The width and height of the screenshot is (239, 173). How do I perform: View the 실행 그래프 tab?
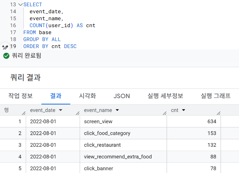(x=216, y=96)
